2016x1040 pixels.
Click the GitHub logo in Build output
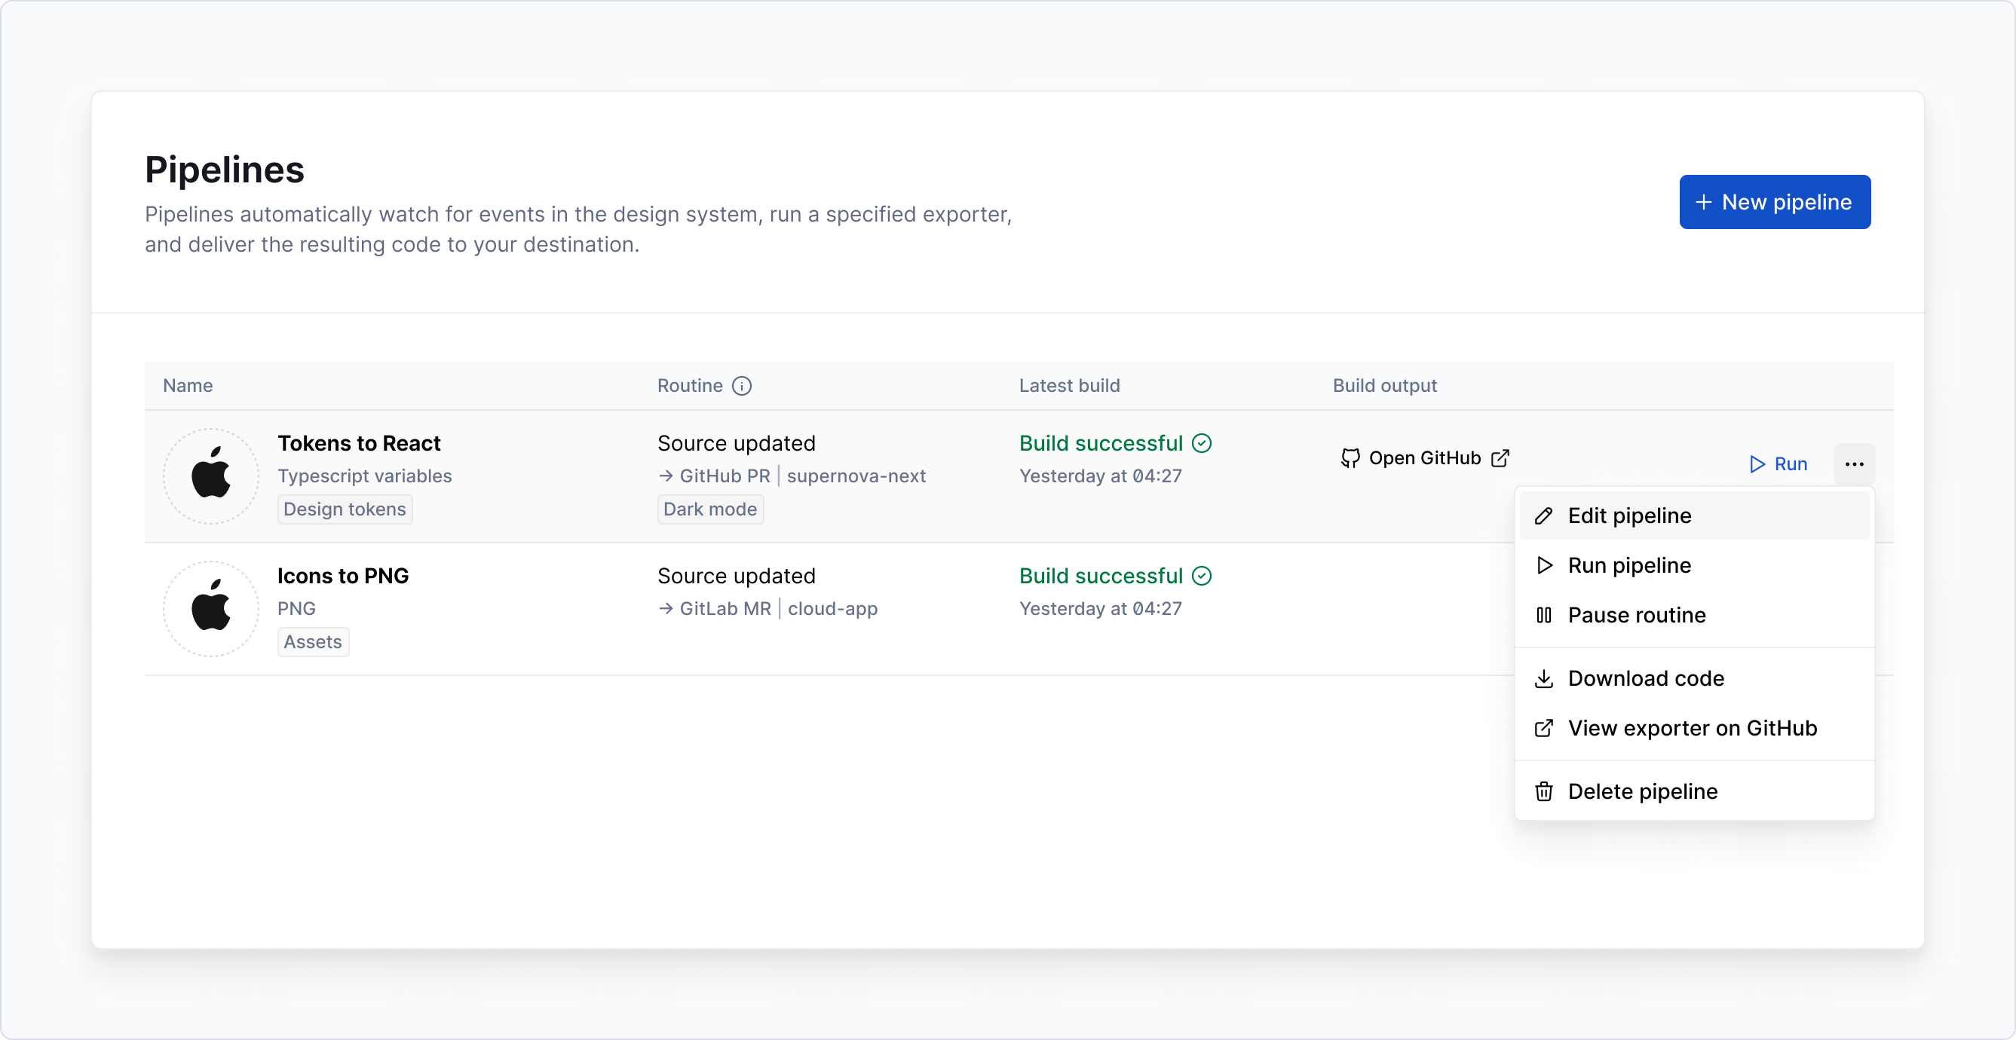(1351, 457)
